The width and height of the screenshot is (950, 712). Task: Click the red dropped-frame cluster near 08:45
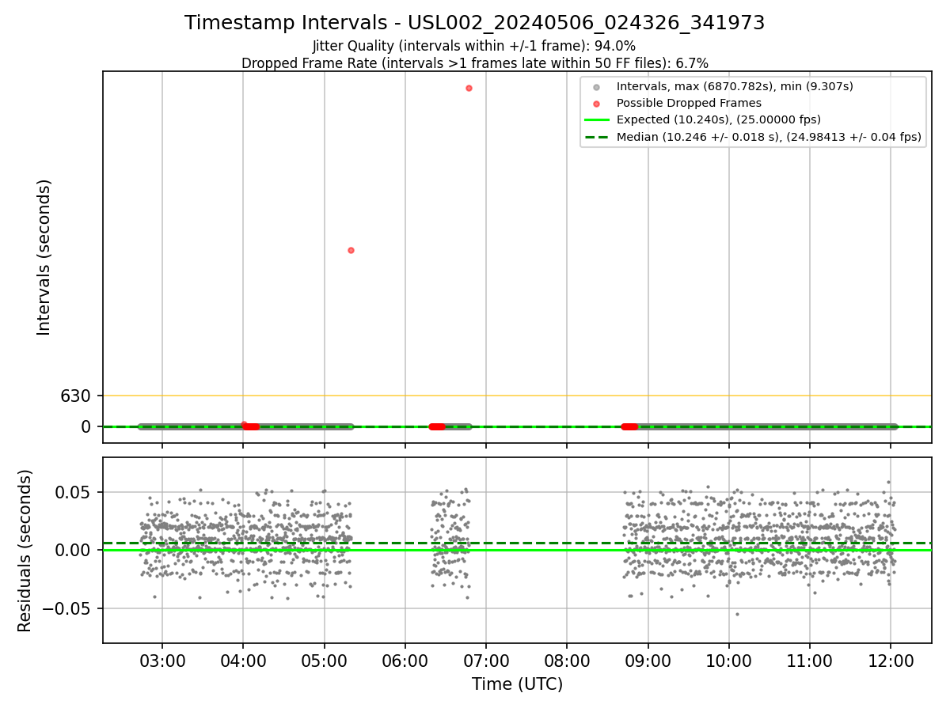pos(629,426)
